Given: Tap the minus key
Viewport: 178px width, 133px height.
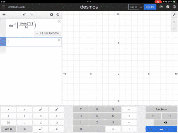Looking at the screenshot, I should 129,123.
